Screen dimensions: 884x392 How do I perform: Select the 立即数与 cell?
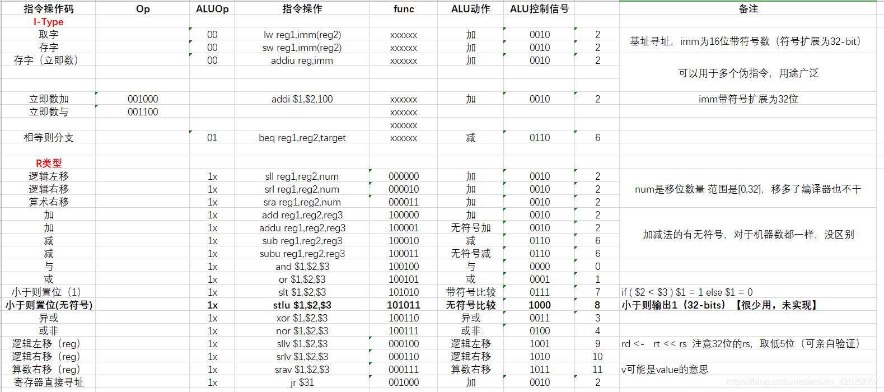tap(49, 112)
